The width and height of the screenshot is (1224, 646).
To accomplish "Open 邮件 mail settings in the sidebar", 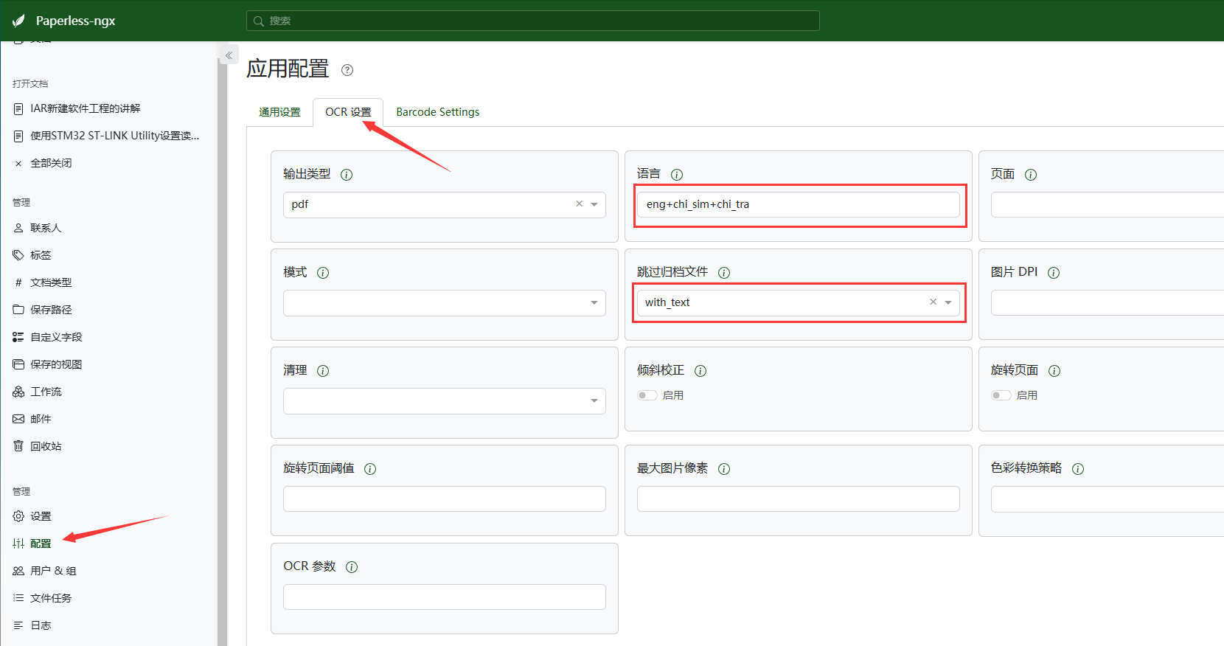I will [x=41, y=419].
